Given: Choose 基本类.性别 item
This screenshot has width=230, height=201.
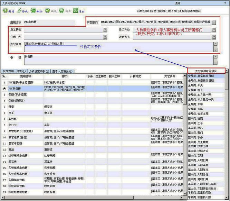Looking at the screenshot, I should tap(206, 118).
